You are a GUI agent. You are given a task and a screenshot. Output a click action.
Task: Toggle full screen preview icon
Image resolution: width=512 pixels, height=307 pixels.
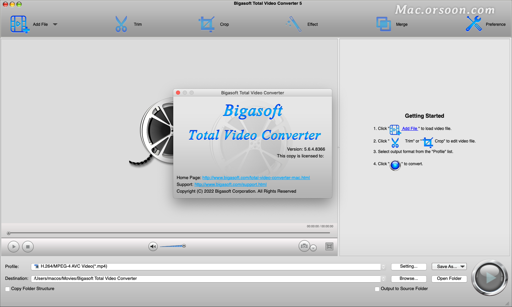(329, 247)
